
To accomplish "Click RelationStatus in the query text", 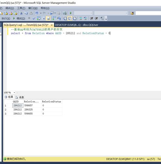I will tap(93, 33).
